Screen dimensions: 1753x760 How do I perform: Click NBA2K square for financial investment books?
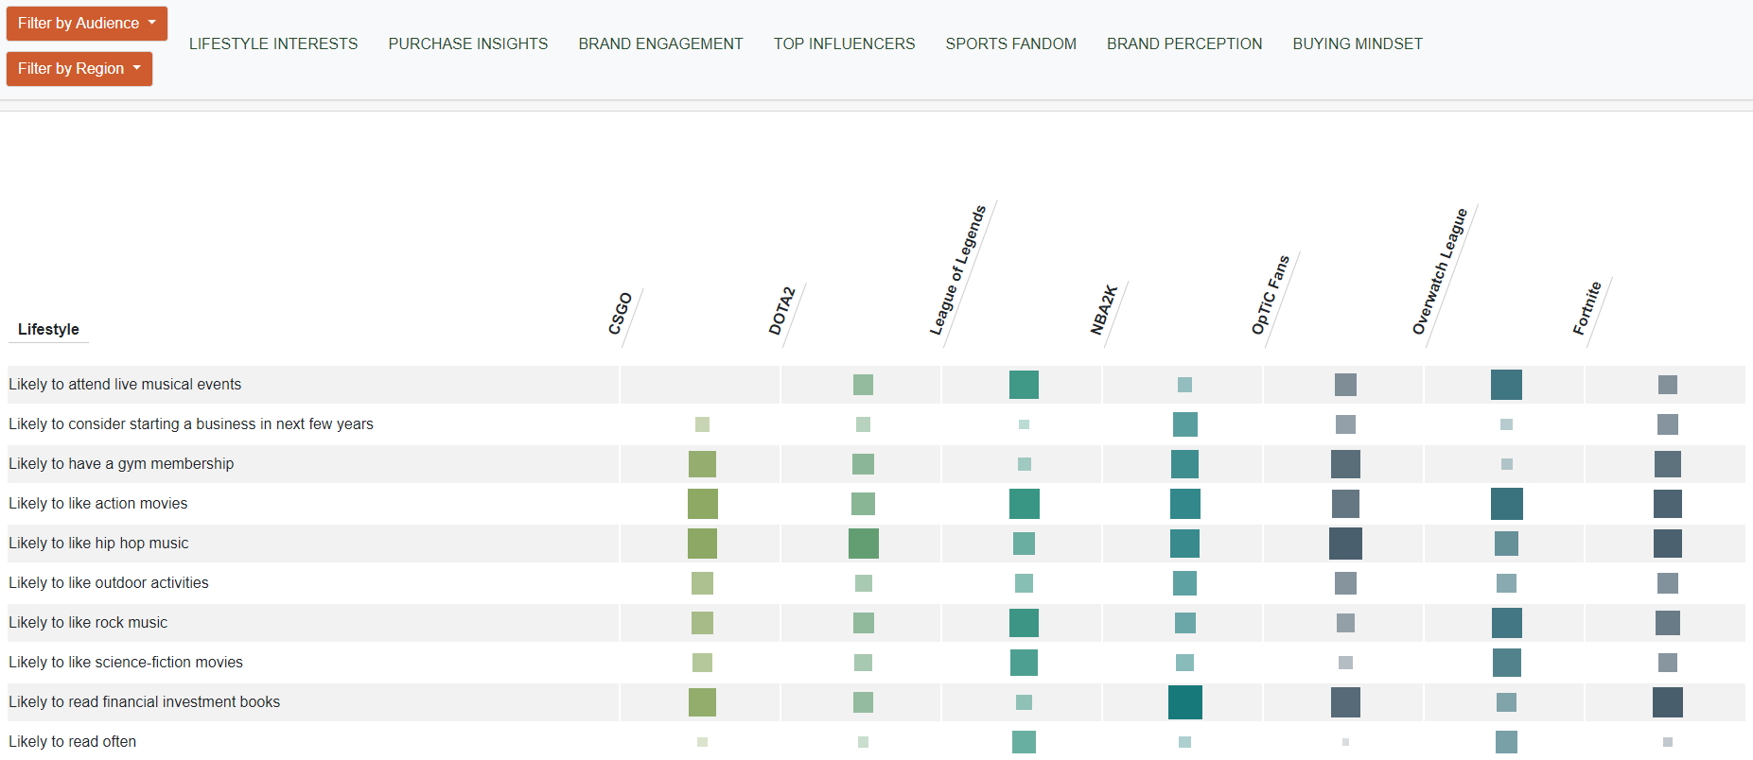click(1184, 702)
